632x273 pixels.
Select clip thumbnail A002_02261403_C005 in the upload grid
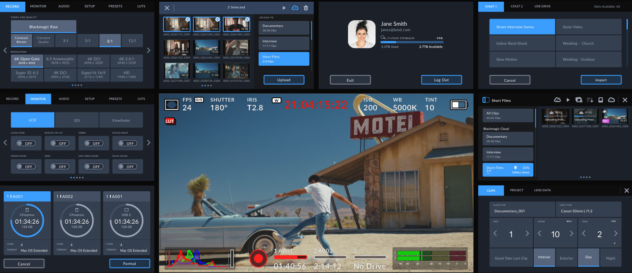[206, 48]
